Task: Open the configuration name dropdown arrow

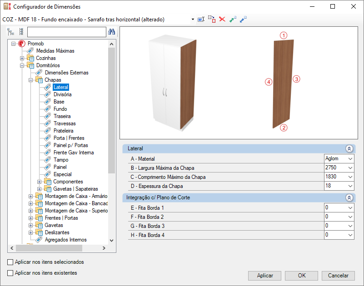Action: [193, 19]
